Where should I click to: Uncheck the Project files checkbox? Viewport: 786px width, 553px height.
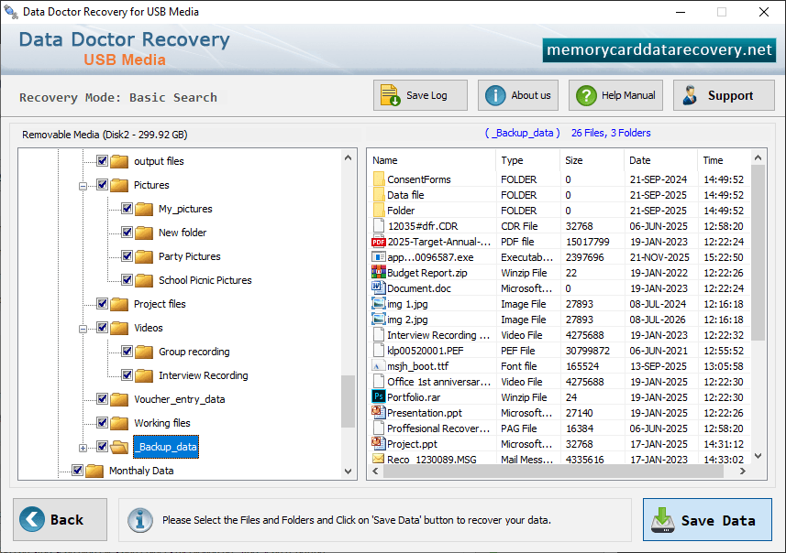[102, 304]
